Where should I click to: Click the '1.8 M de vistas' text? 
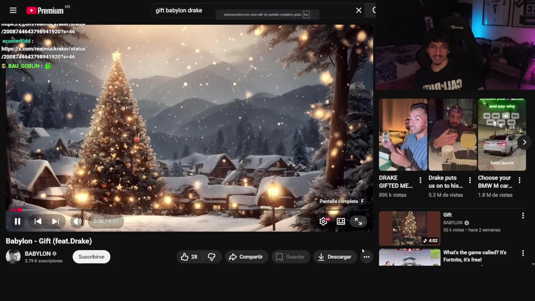coord(495,195)
